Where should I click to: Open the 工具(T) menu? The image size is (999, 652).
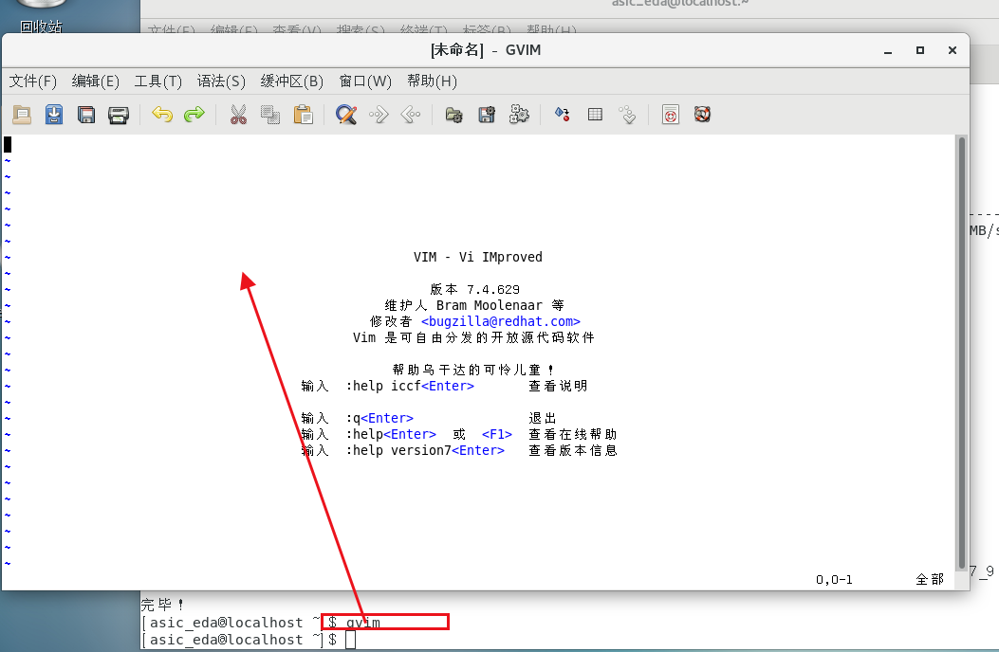[158, 81]
